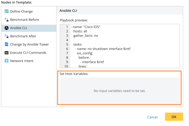Click the Benchmark After node icon

pos(7,36)
